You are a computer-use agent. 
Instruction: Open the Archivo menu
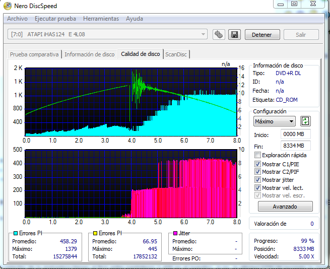pos(17,19)
